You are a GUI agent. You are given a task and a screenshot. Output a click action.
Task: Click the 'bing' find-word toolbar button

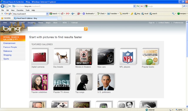(137, 14)
